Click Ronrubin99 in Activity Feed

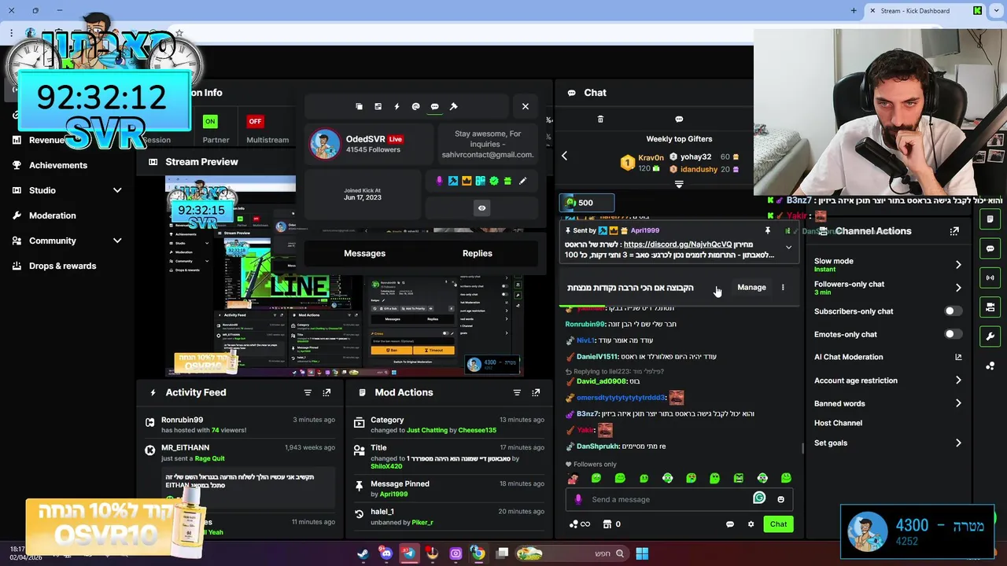pyautogui.click(x=182, y=420)
